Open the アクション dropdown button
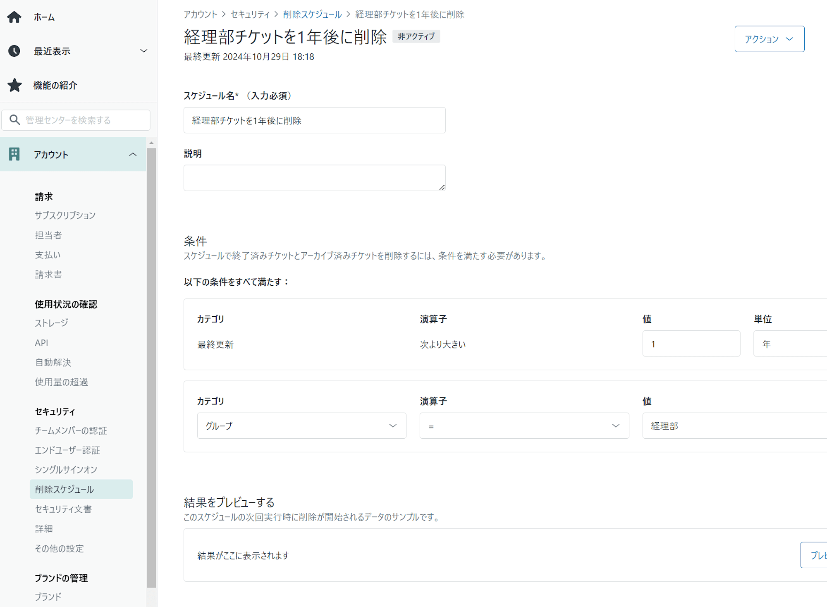This screenshot has width=827, height=607. [769, 39]
